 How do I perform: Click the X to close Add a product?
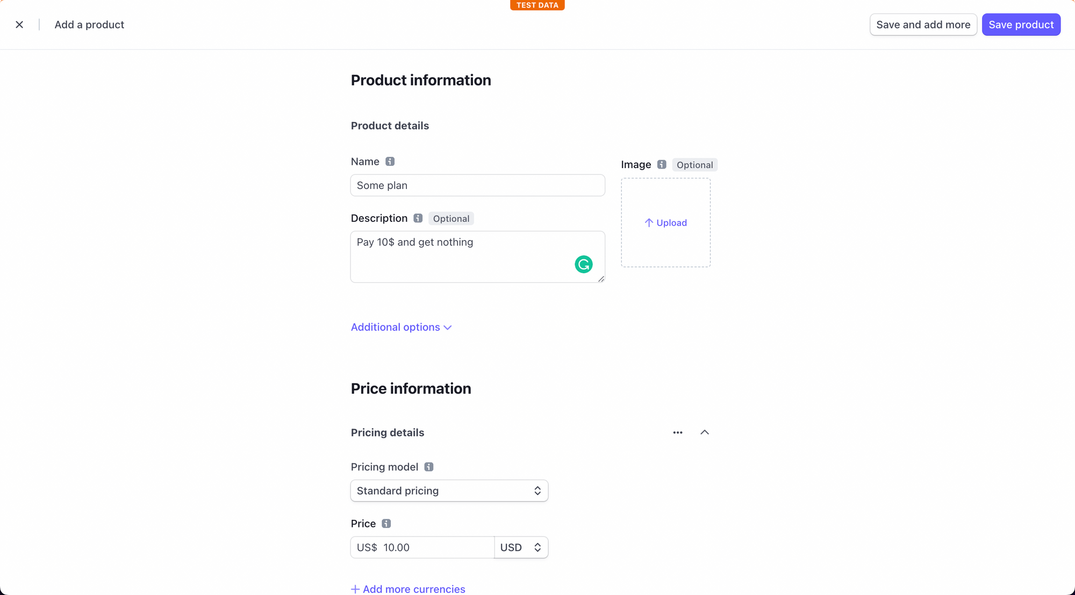point(19,24)
